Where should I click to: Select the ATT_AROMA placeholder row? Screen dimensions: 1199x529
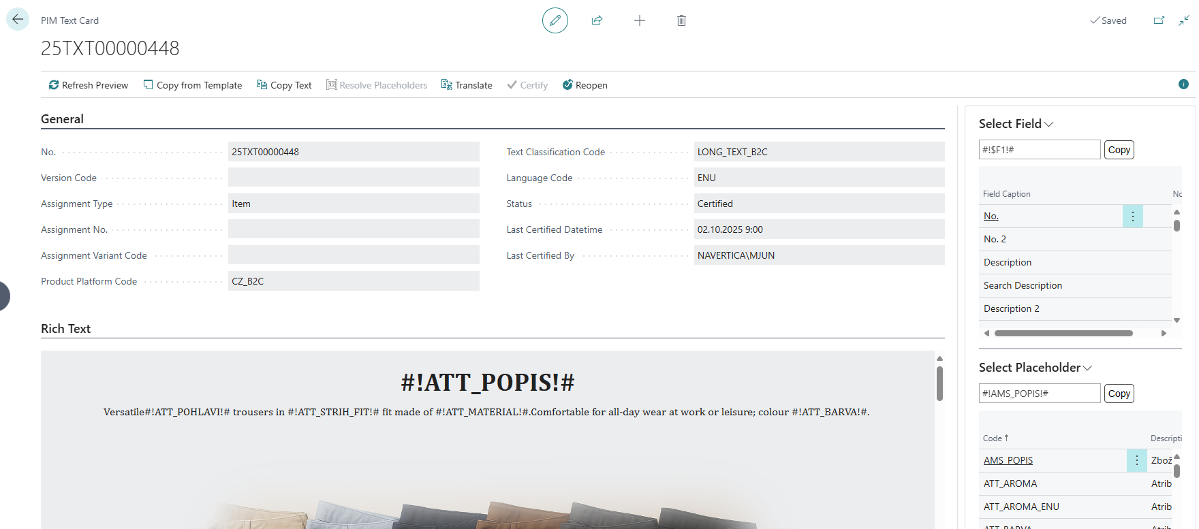(x=1075, y=483)
